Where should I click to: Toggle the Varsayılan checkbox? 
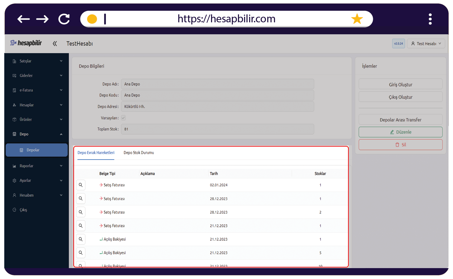(123, 118)
